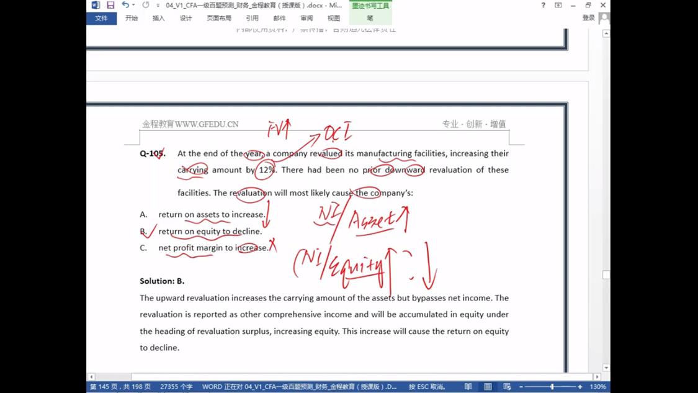Save the document with the floppy disk icon
The image size is (698, 393).
tap(110, 6)
